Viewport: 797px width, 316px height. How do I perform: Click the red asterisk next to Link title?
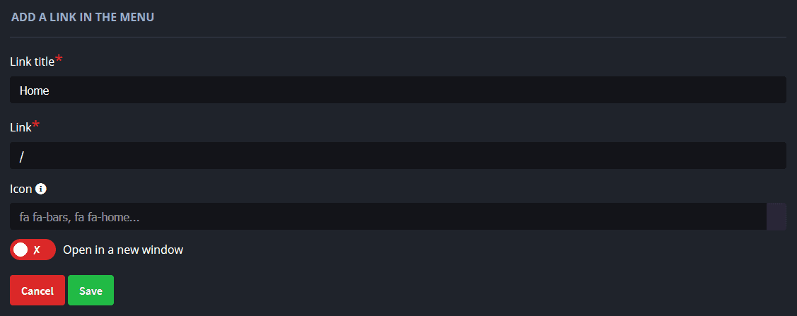pos(59,60)
